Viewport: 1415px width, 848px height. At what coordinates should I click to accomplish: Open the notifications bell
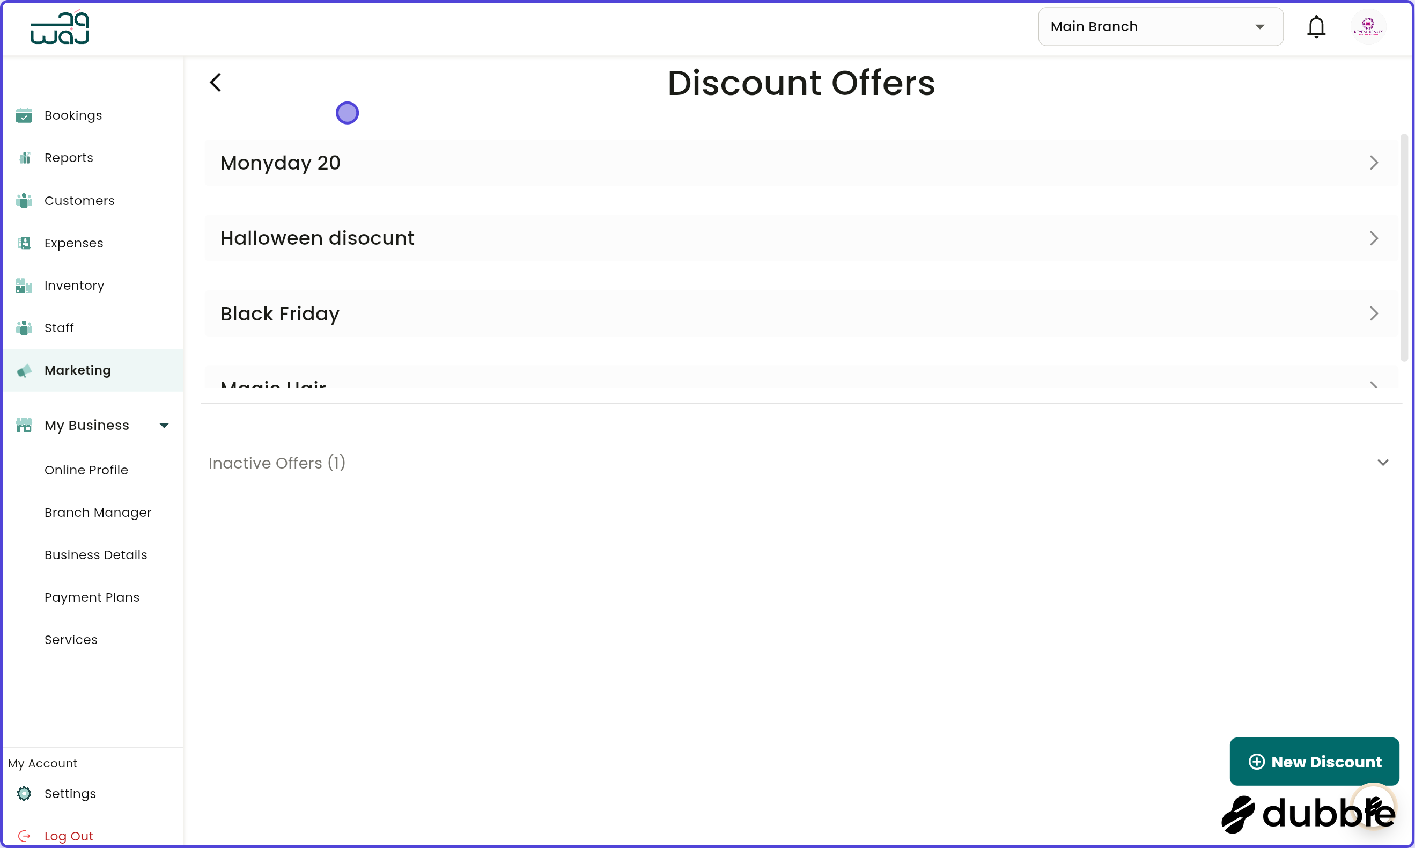(1316, 26)
